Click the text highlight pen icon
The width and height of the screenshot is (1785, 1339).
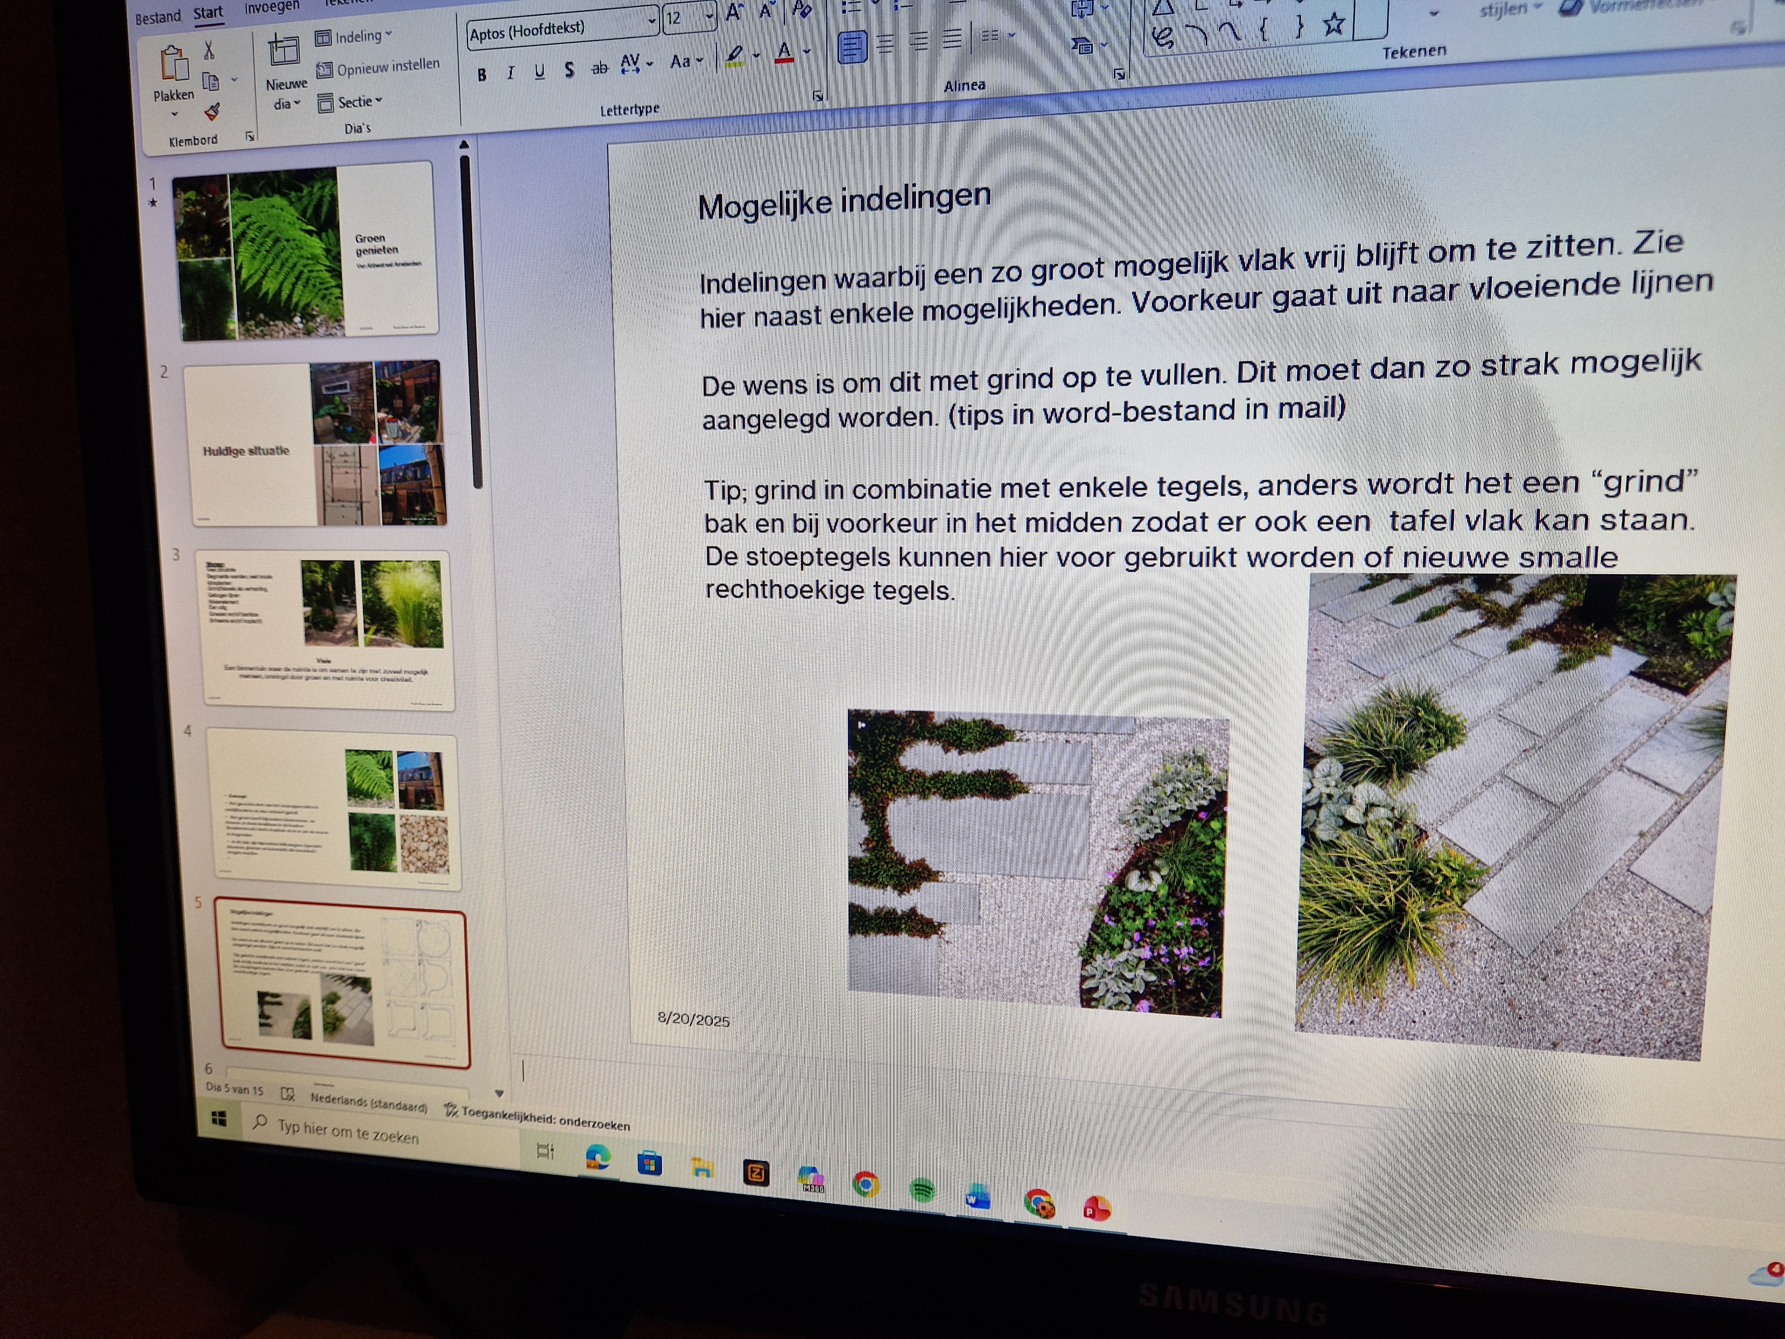(x=735, y=56)
